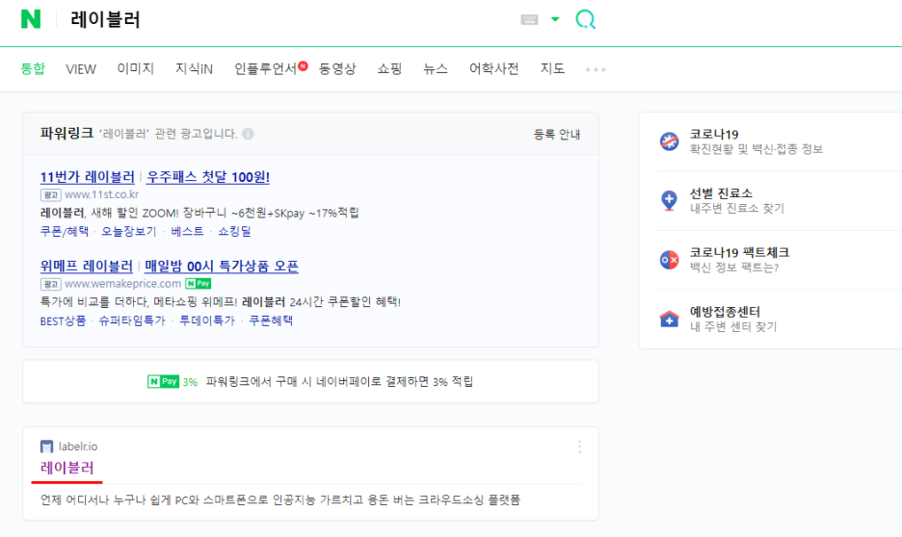Open the 위메프 레이블러 ad link
Viewport: 902px width, 537px height.
click(x=87, y=266)
